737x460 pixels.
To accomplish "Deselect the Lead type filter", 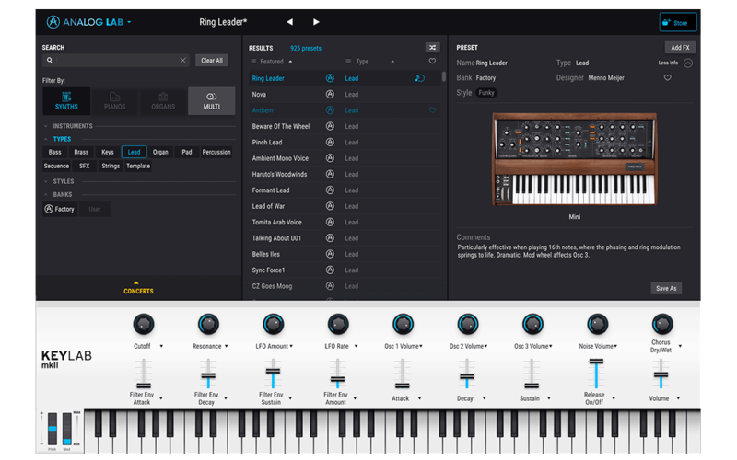I will pos(134,152).
